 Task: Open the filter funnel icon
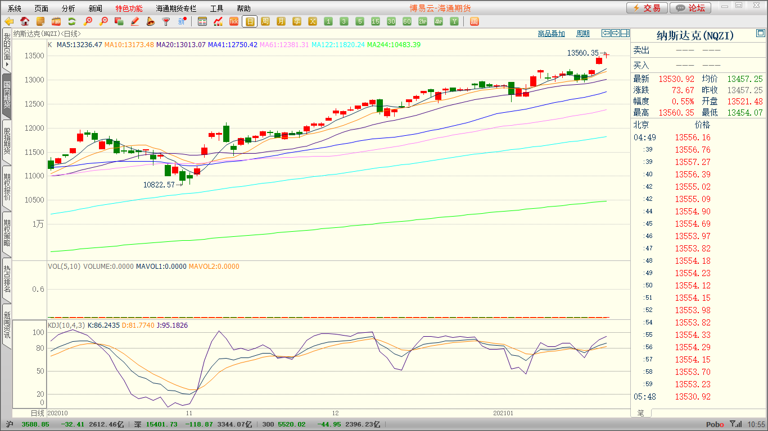pos(166,21)
